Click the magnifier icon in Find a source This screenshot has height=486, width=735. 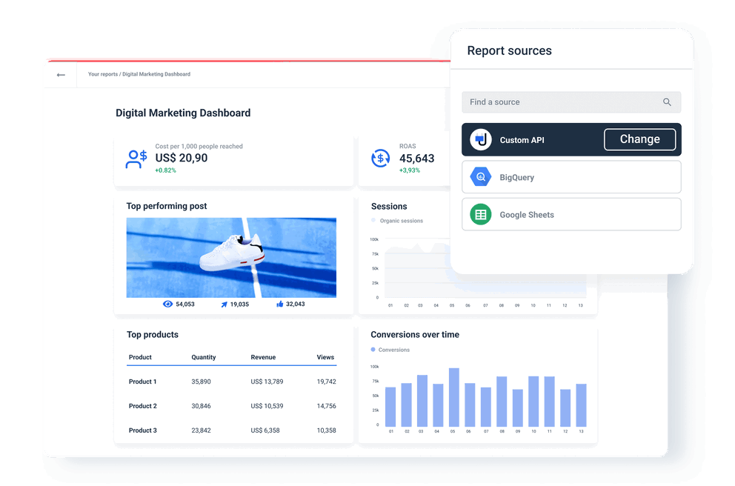[666, 102]
